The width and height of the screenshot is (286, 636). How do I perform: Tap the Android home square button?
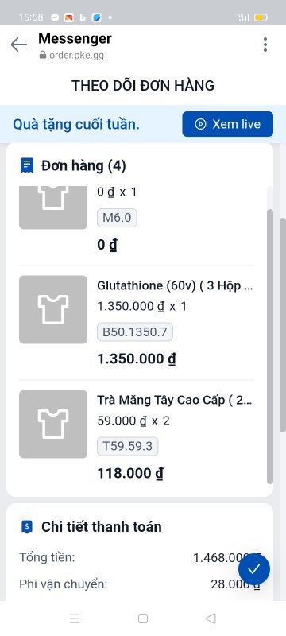pos(142,619)
